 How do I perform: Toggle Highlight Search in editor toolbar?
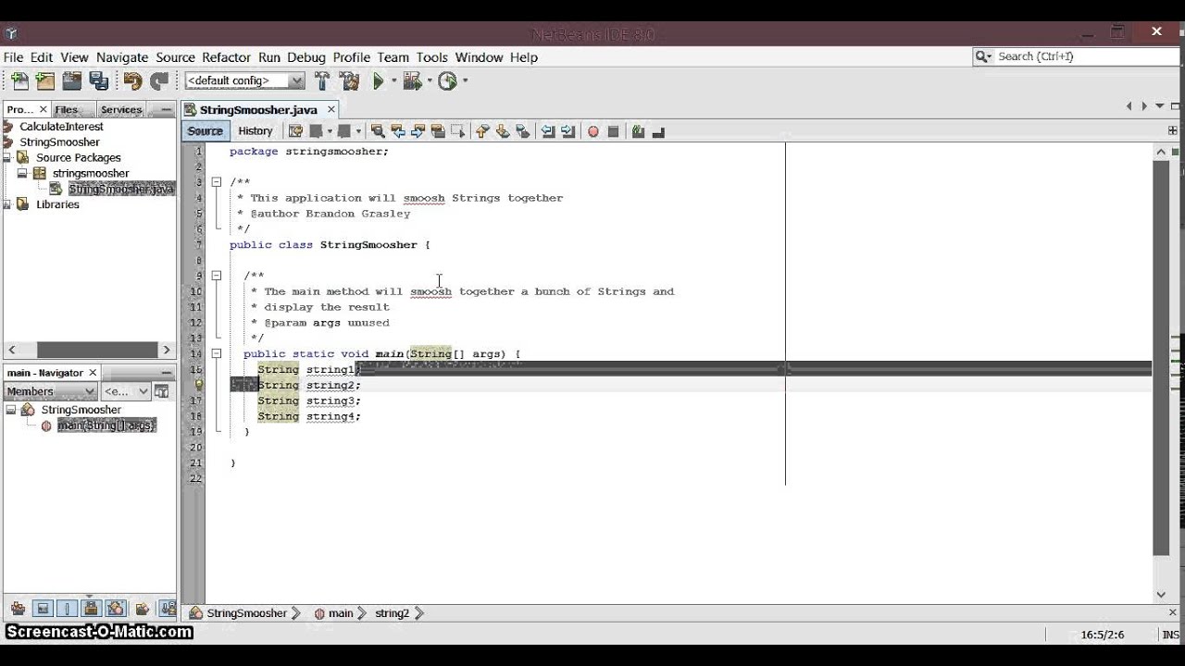click(x=437, y=131)
